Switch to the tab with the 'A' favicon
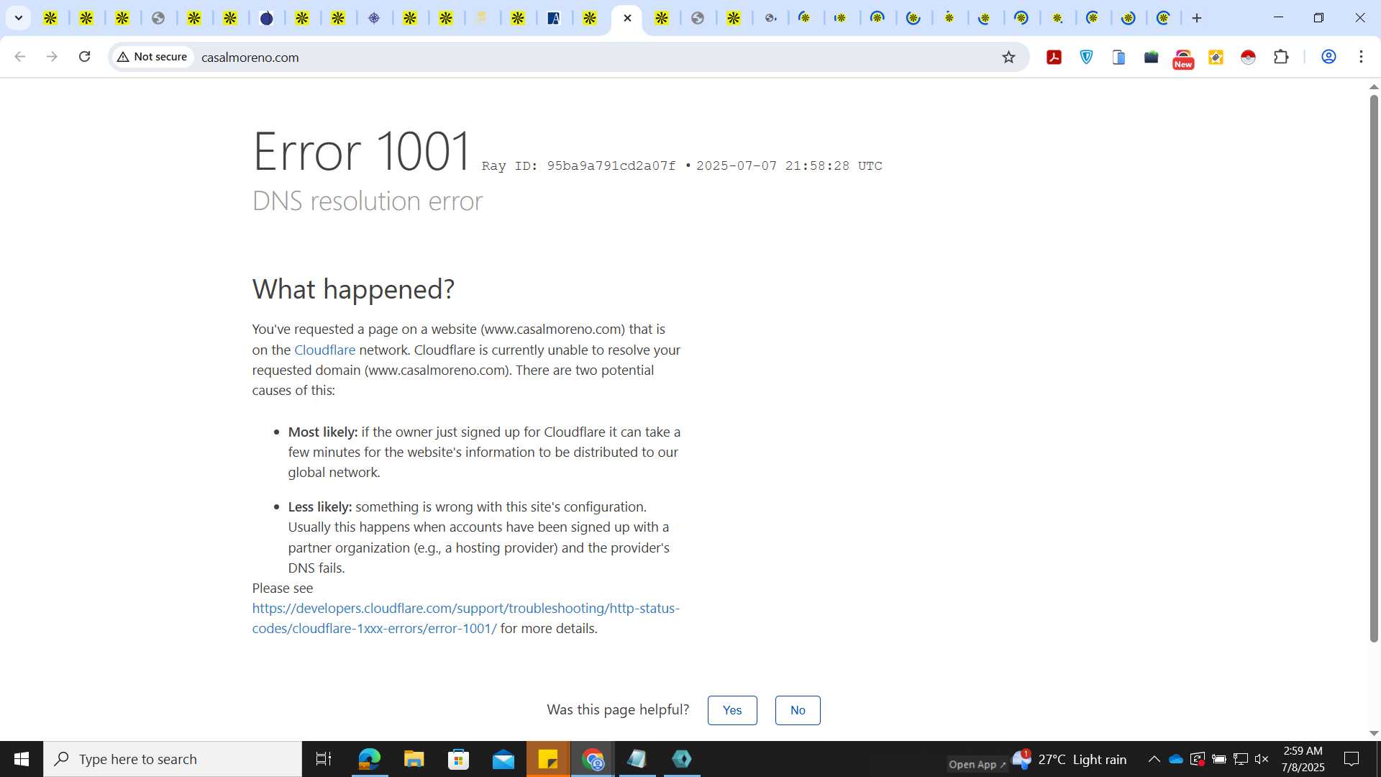The image size is (1381, 777). pos(554,18)
